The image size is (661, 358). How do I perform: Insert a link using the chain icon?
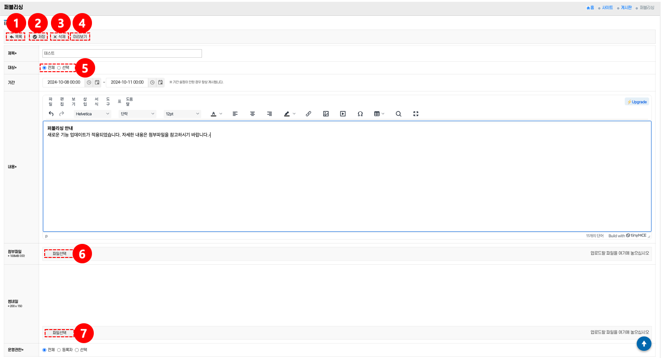coord(308,114)
